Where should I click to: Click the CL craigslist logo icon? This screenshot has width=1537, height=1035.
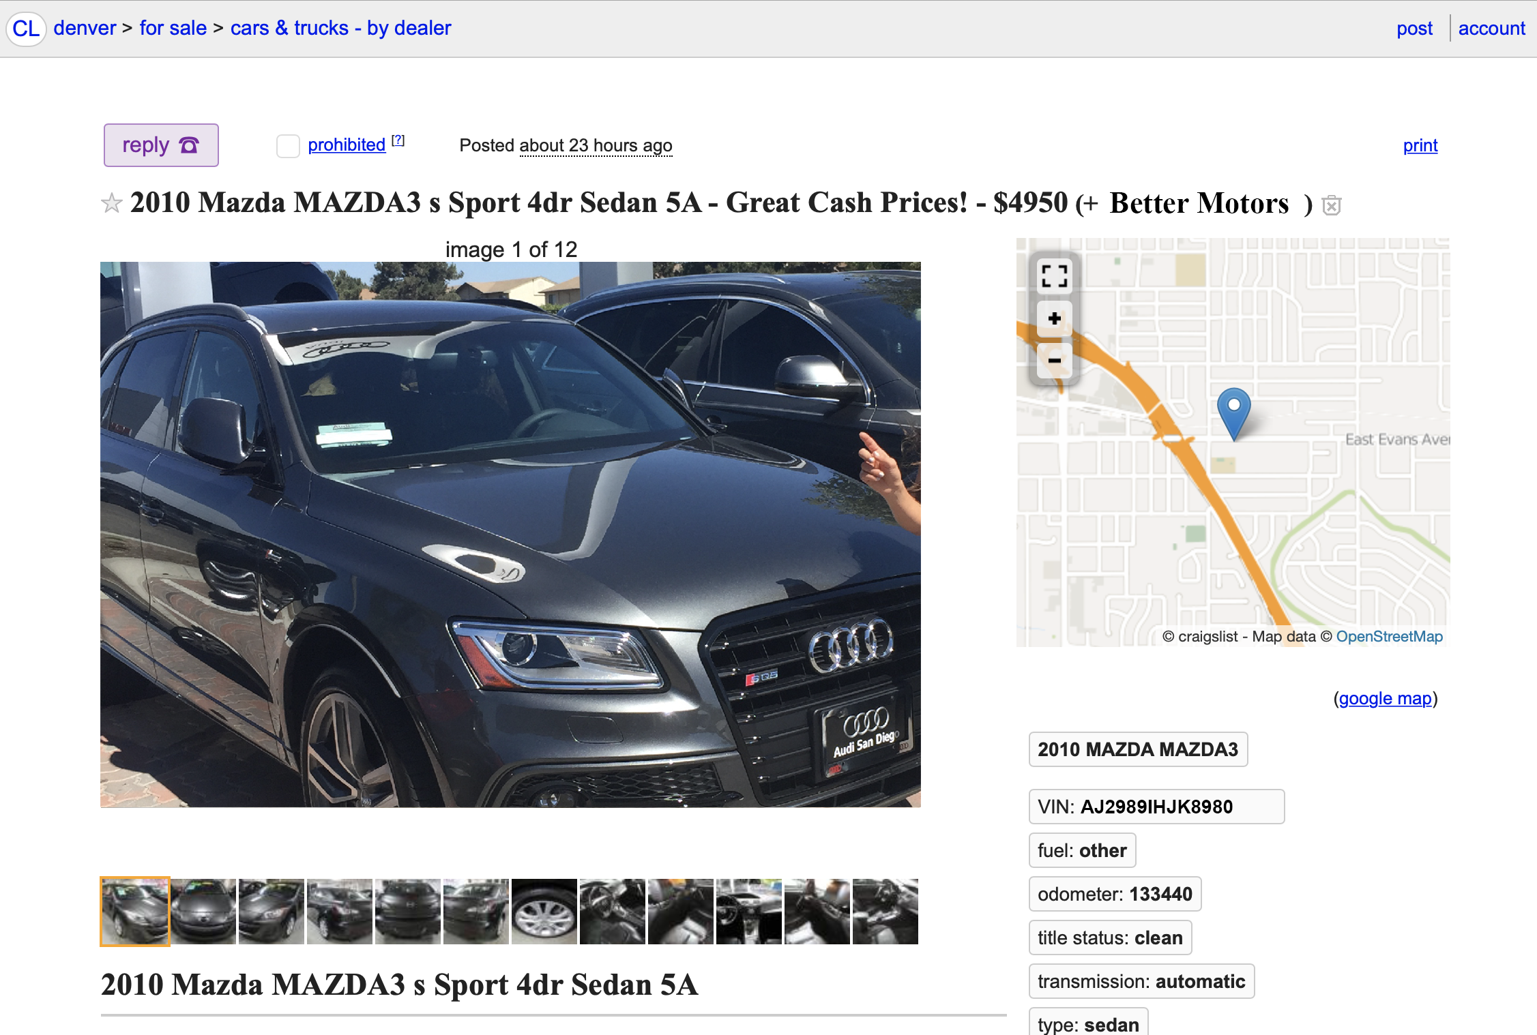(26, 29)
